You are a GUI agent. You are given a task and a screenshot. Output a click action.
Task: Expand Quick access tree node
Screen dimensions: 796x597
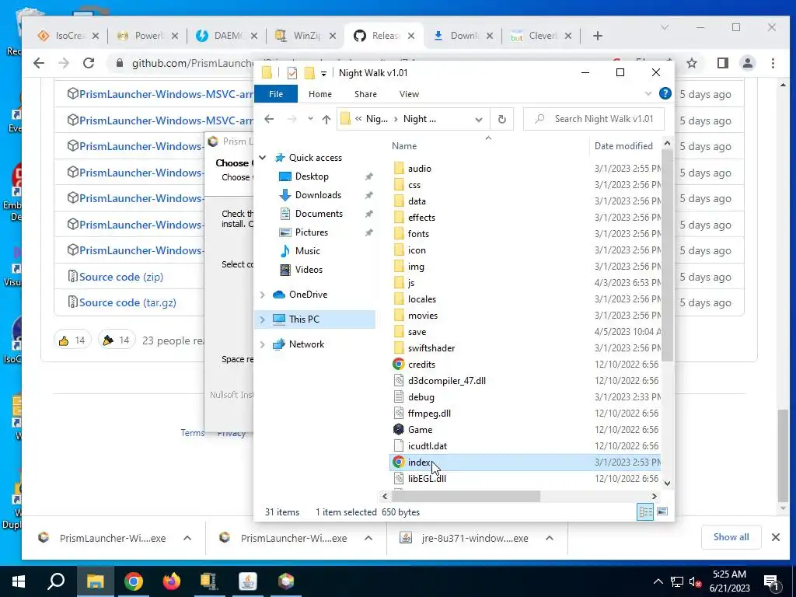tap(263, 158)
